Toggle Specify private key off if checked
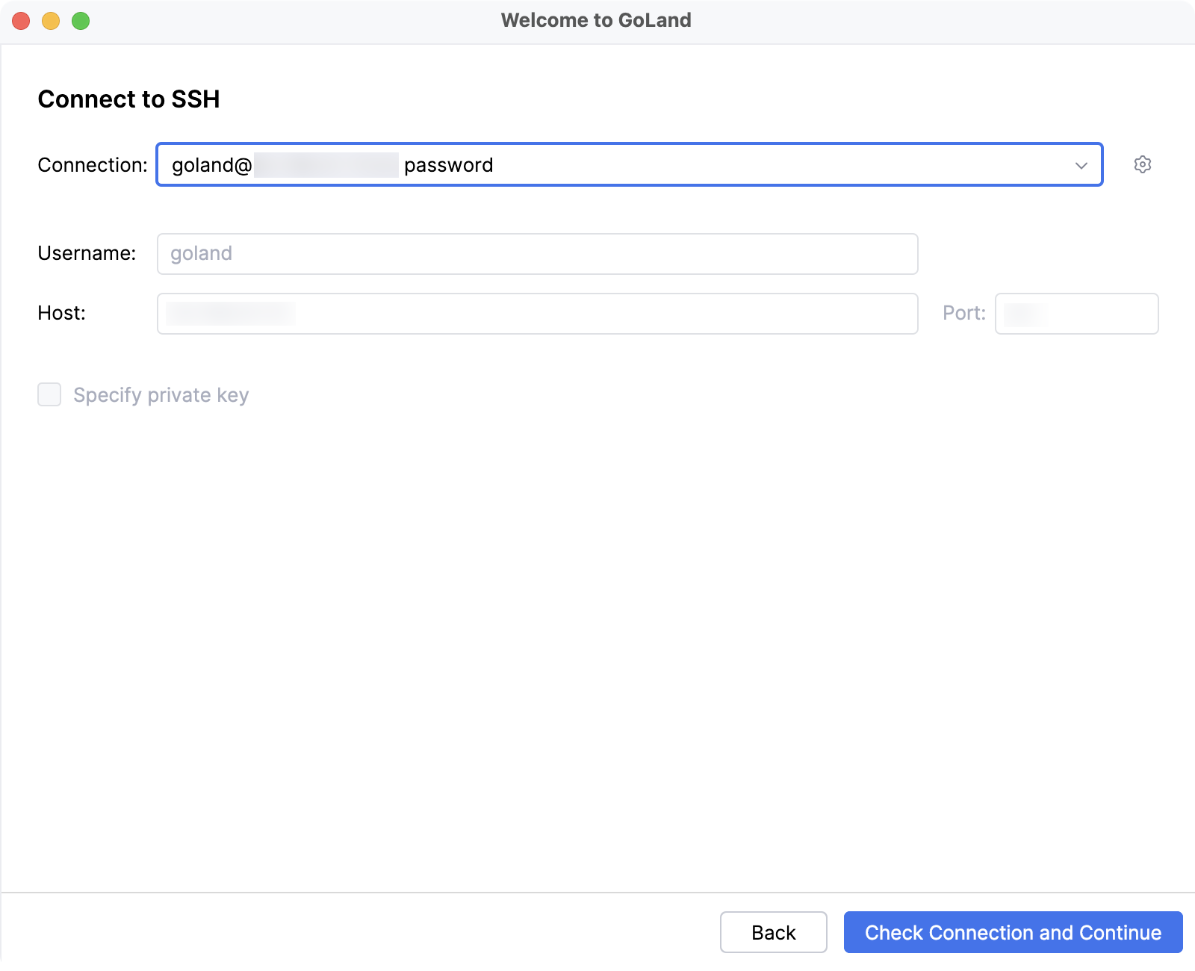Image resolution: width=1195 pixels, height=971 pixels. (x=49, y=394)
